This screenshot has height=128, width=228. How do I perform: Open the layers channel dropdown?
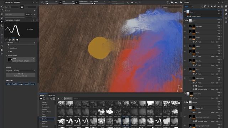[188, 6]
